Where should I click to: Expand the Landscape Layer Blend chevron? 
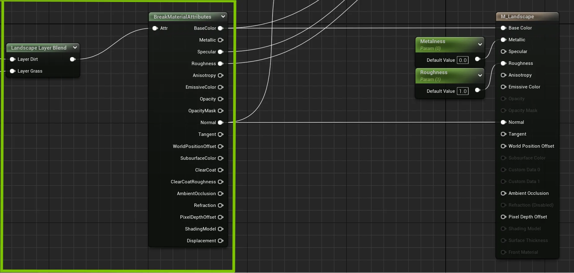75,47
